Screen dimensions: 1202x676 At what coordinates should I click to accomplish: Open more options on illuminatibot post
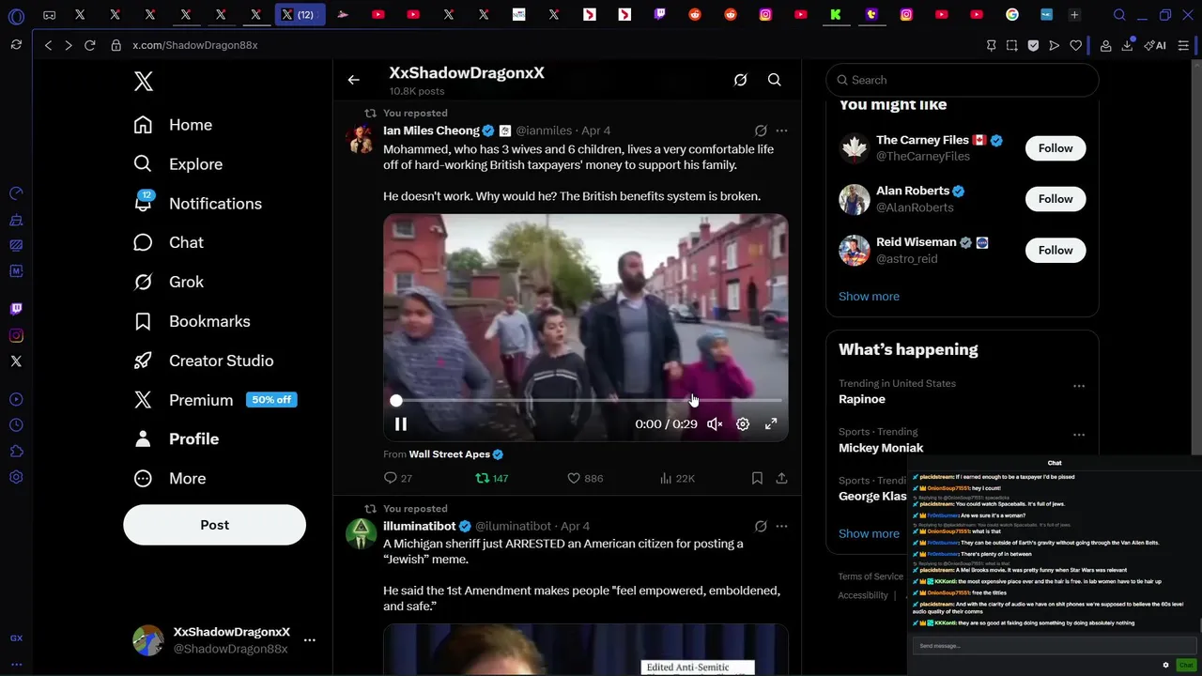(x=781, y=526)
